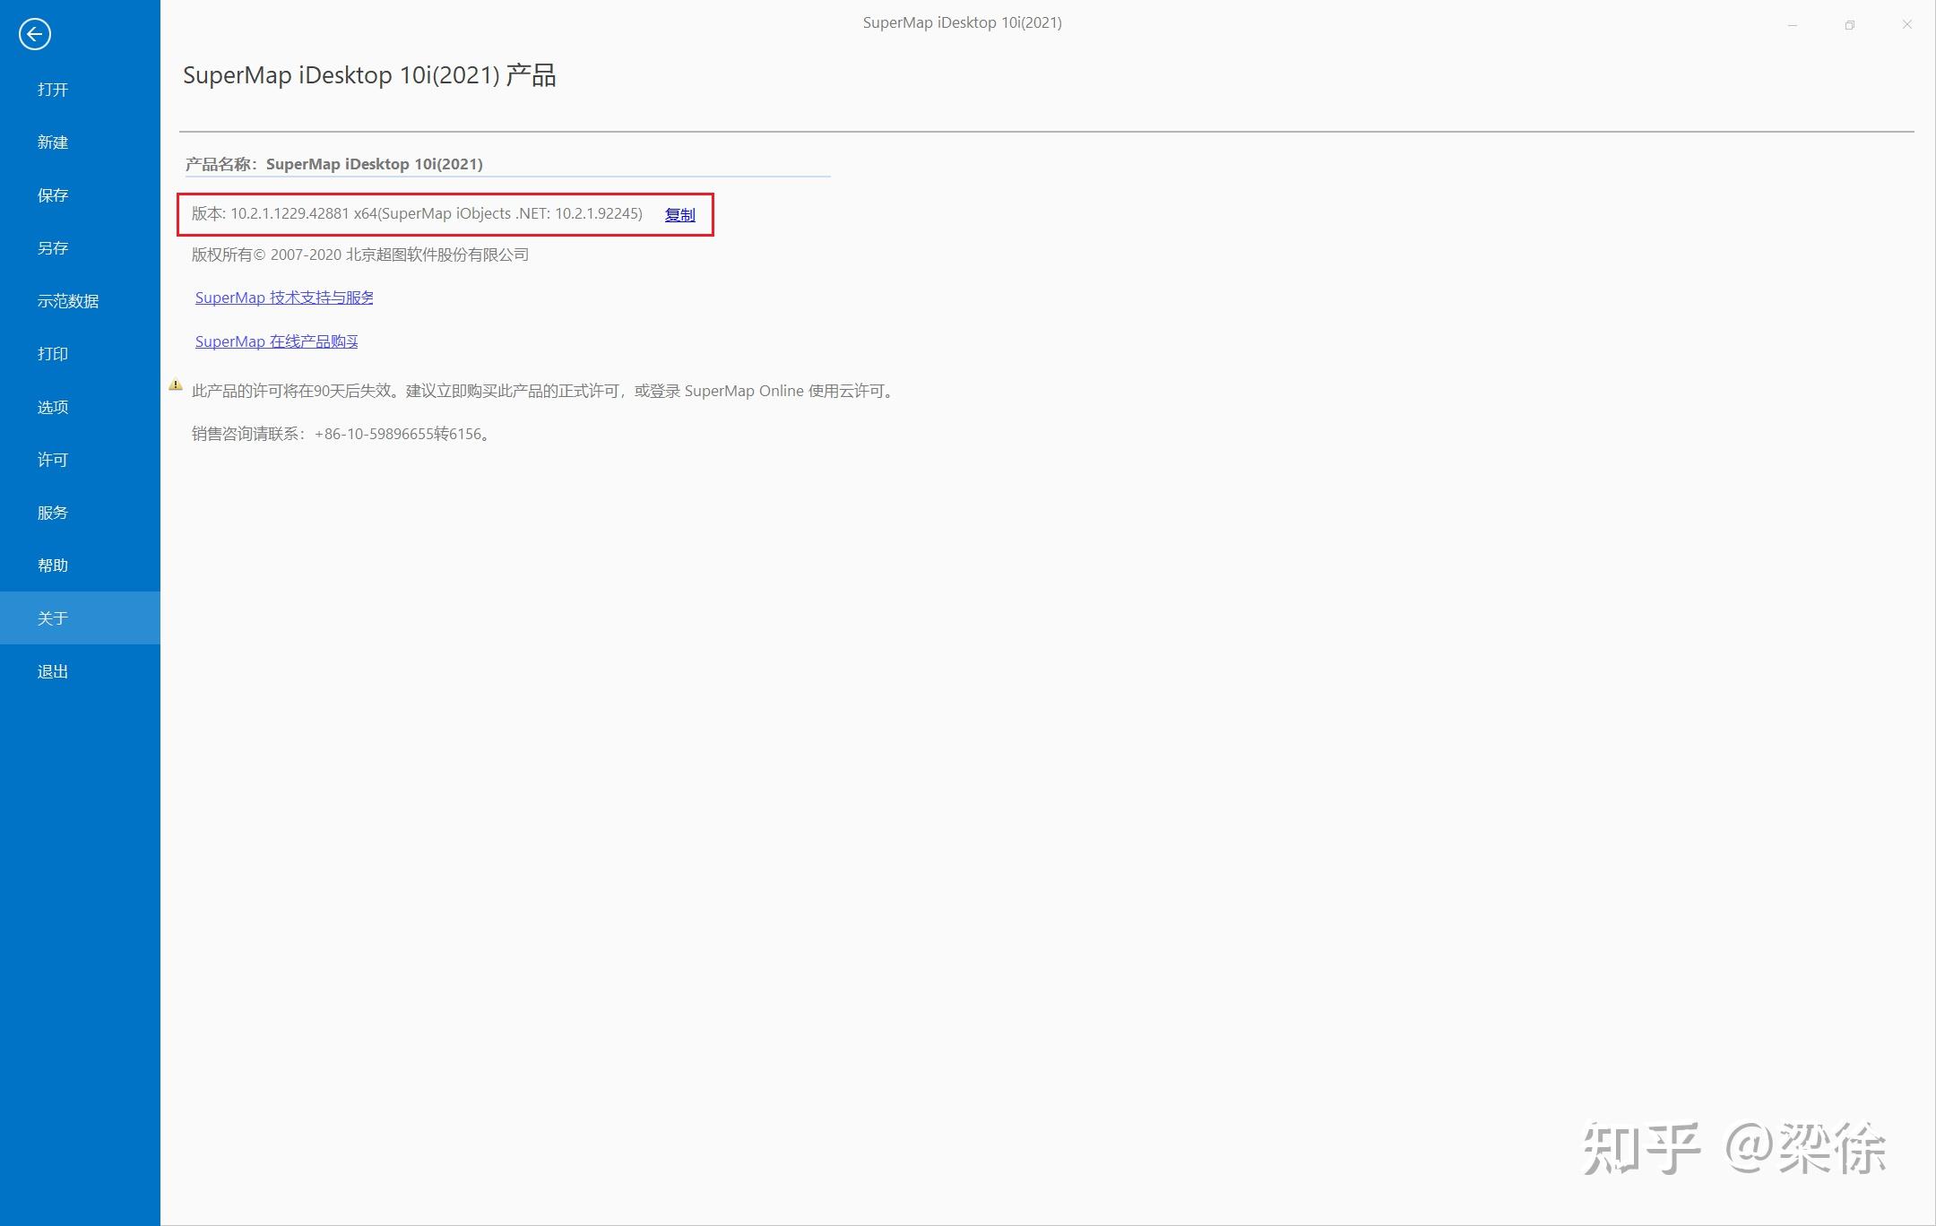
Task: Open SuperMap 技术支持与服务 link
Action: [284, 298]
